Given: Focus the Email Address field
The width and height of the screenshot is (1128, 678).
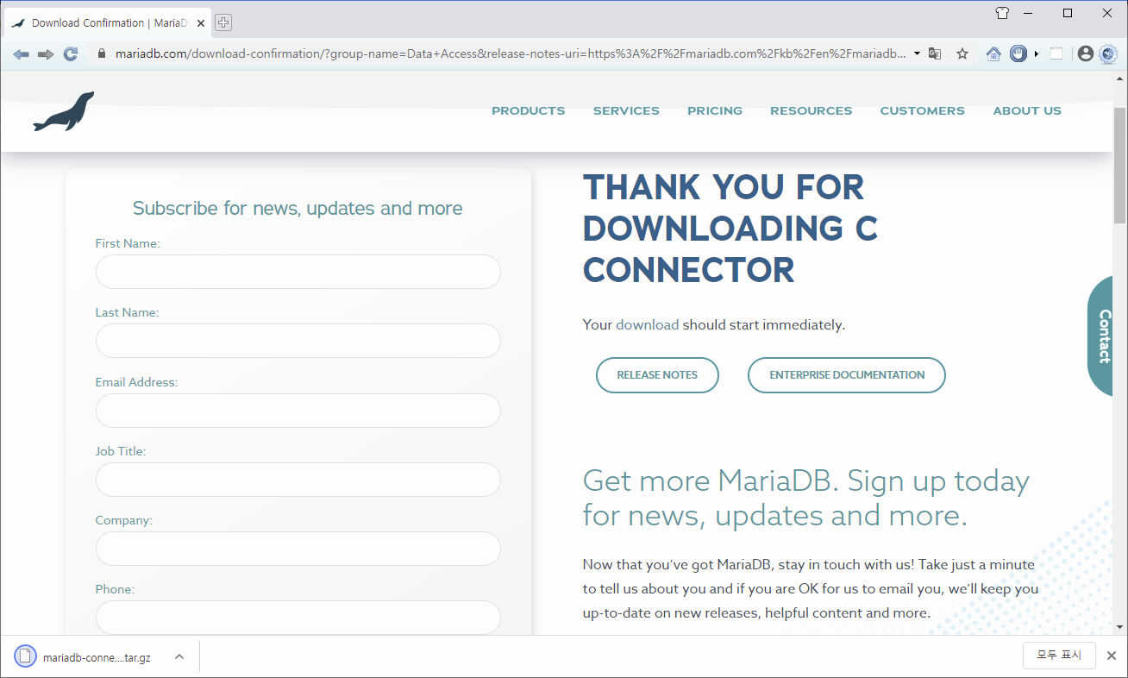Looking at the screenshot, I should click(298, 411).
